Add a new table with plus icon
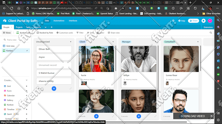 tap(52, 27)
